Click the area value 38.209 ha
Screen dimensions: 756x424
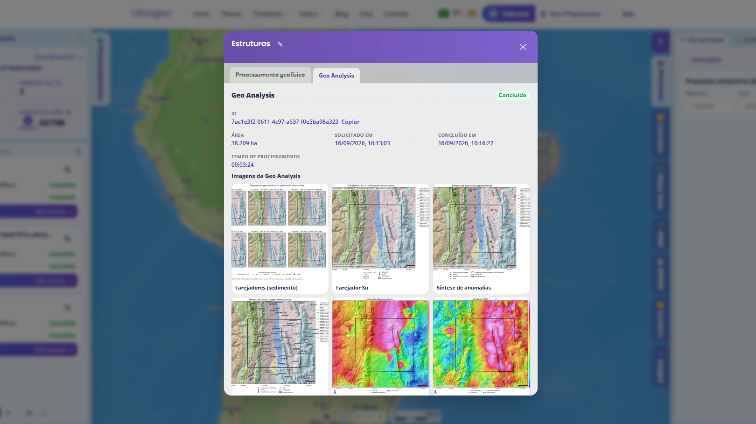(244, 143)
